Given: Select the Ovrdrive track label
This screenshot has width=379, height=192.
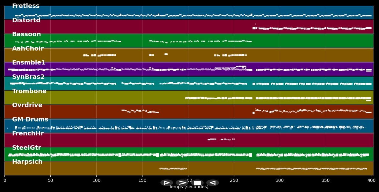Looking at the screenshot, I should pyautogui.click(x=27, y=105).
